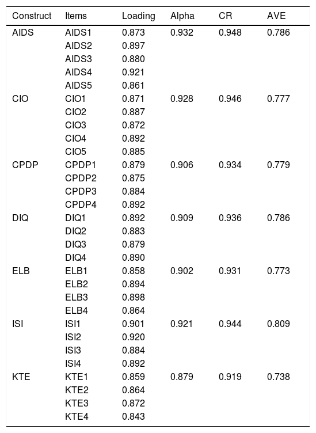Select the DIQ CR value 0.936

[230, 218]
